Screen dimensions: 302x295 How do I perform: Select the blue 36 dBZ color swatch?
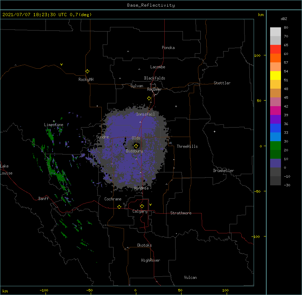click(x=275, y=128)
